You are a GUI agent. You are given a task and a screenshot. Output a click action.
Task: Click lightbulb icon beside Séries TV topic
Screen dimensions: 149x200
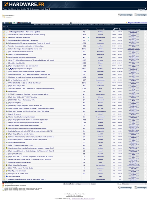coord(7,60)
